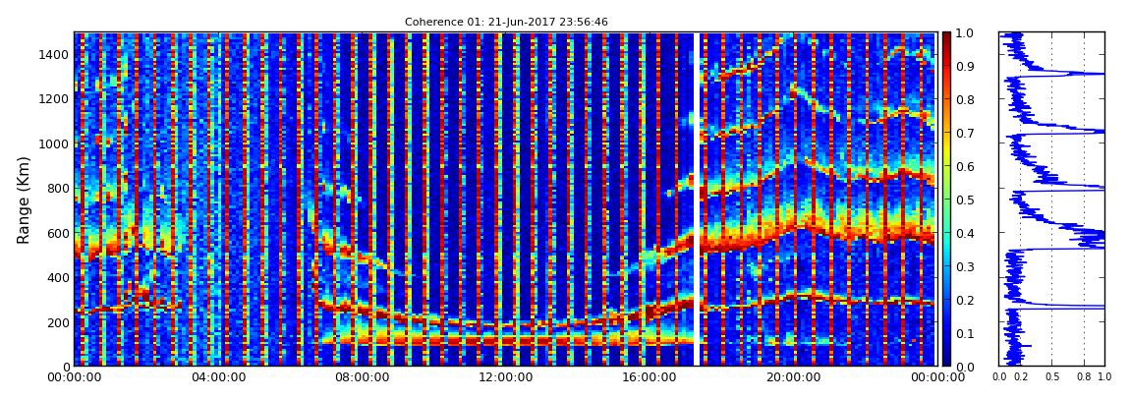Click the colorbar at the 0.1 level
This screenshot has width=1130, height=400.
point(946,333)
